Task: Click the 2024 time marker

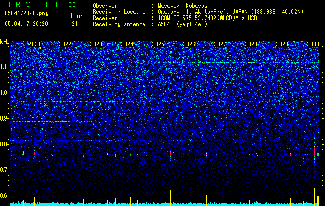Action: click(x=127, y=44)
